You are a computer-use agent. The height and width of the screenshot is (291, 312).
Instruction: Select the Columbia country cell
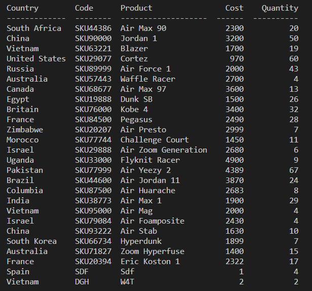pos(25,191)
